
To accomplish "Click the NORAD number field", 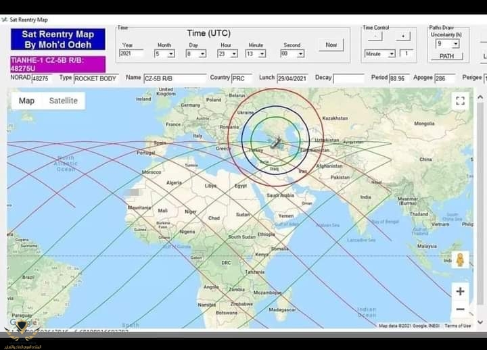I will click(x=41, y=78).
